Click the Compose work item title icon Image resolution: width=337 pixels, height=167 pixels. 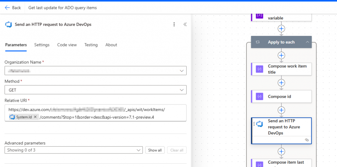coord(260,69)
